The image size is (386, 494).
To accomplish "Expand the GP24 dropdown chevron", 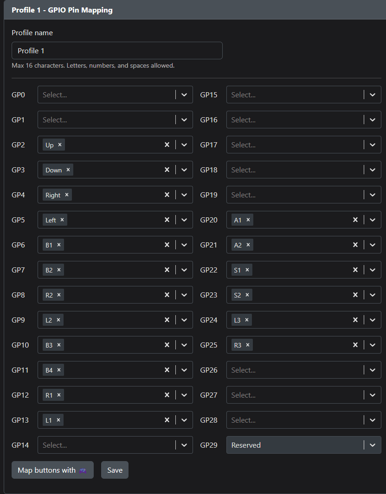I will click(373, 320).
